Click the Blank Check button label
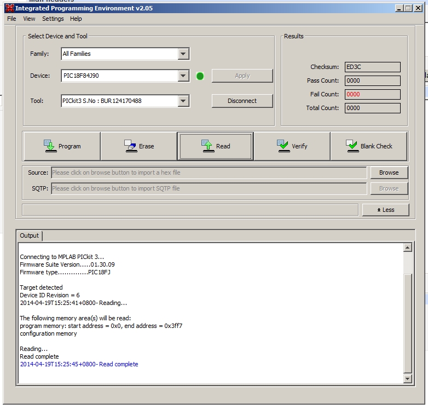The image size is (428, 409). pos(377,146)
